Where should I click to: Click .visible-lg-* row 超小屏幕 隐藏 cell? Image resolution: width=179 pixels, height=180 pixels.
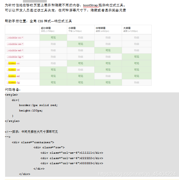pyautogui.click(x=53, y=57)
